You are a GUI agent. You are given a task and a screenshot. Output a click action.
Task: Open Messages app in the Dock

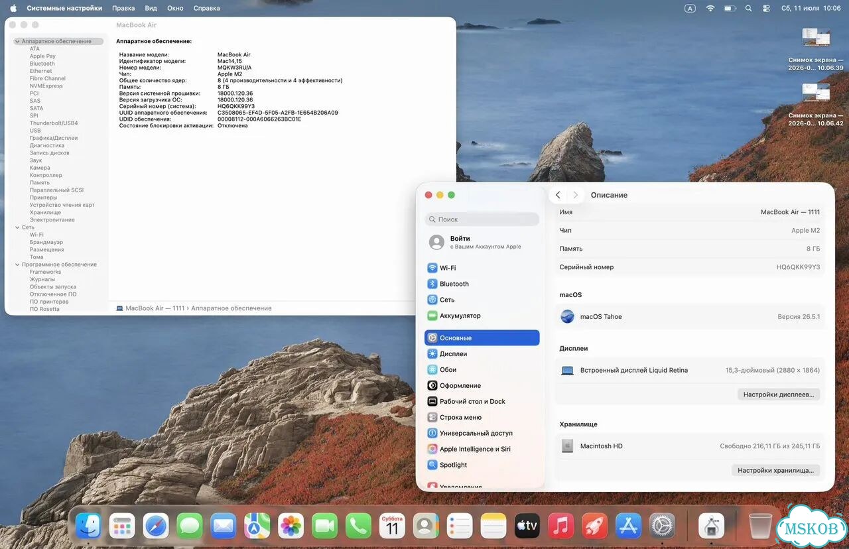(190, 526)
